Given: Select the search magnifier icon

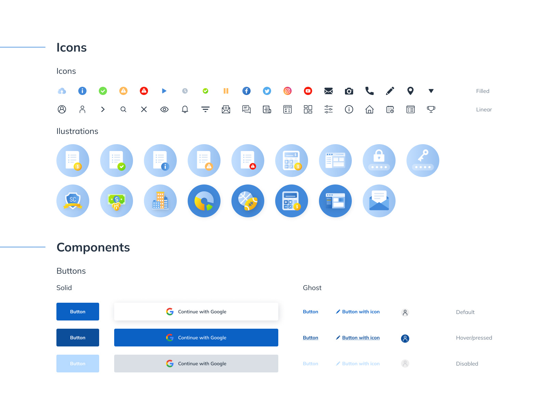Looking at the screenshot, I should pyautogui.click(x=123, y=109).
